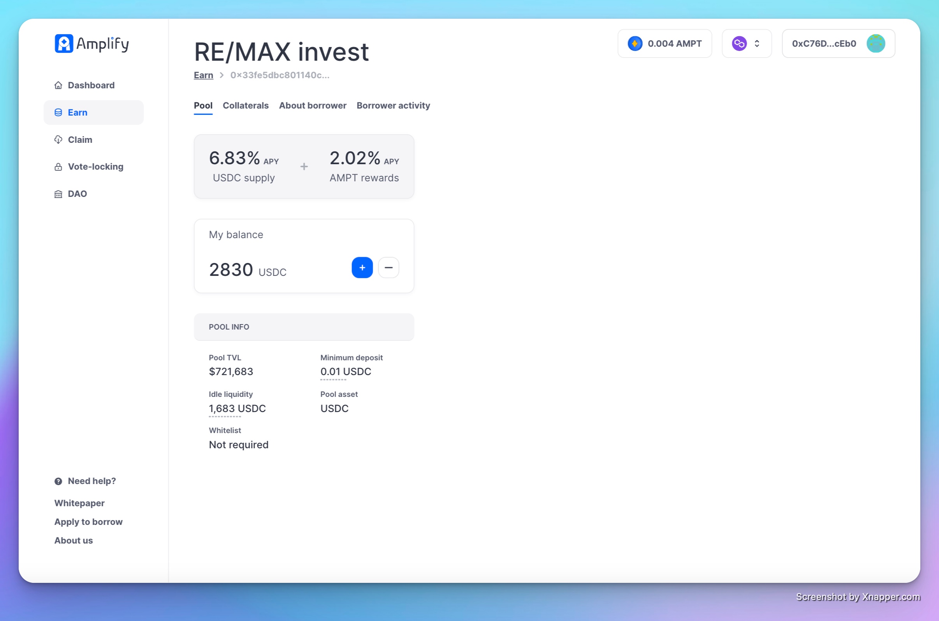Click the Vote-locking padlock icon
The image size is (939, 621).
(x=58, y=167)
